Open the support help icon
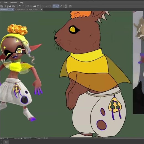144x144 pixels. (70, 6)
